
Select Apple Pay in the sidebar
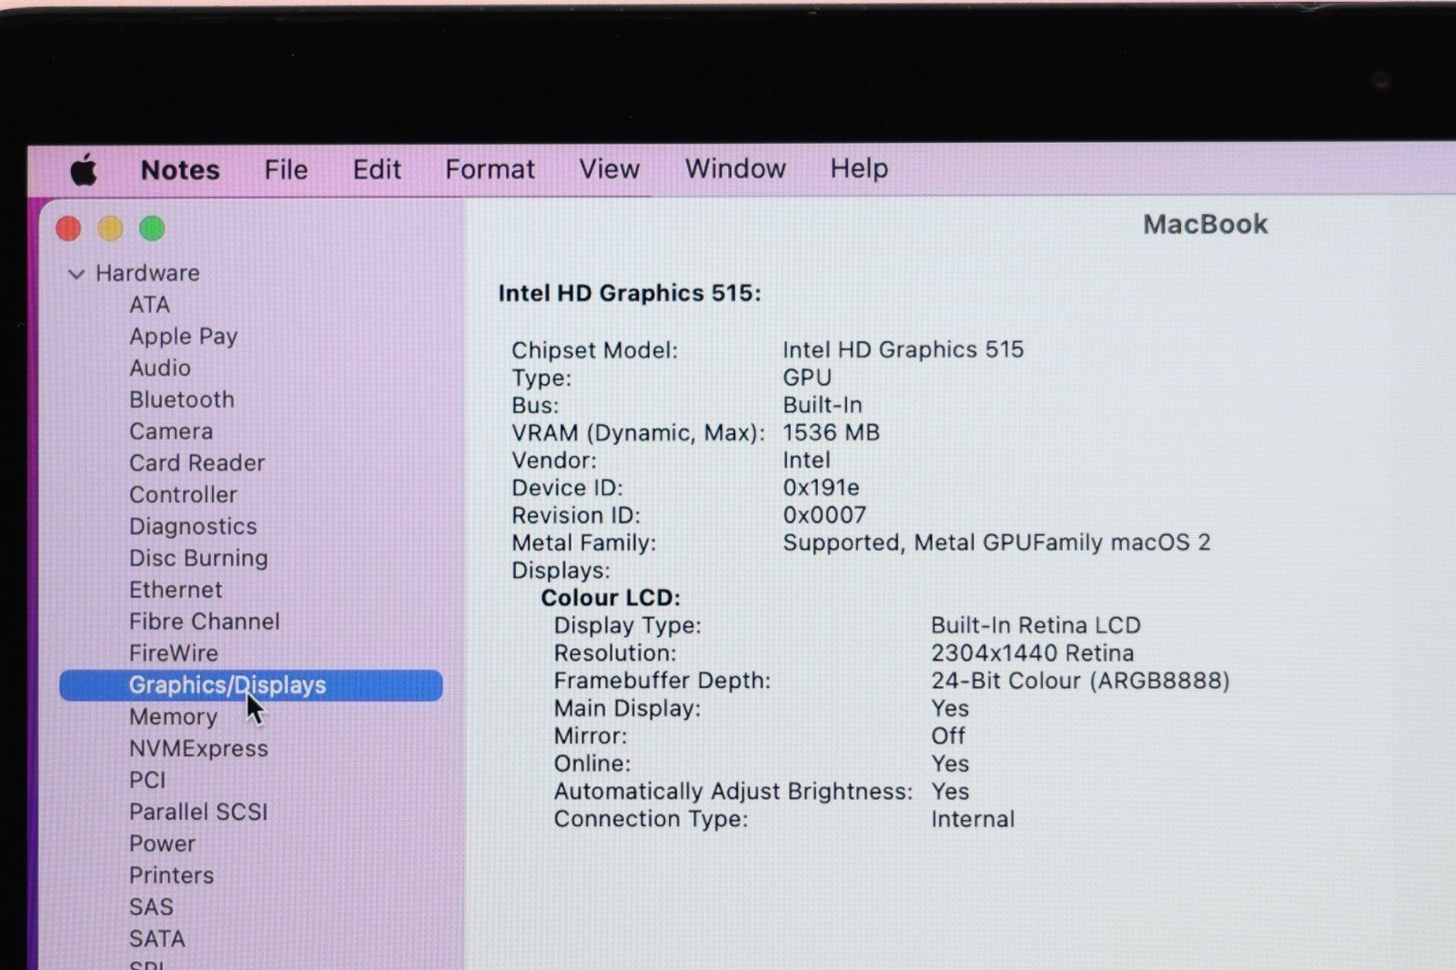click(x=183, y=337)
